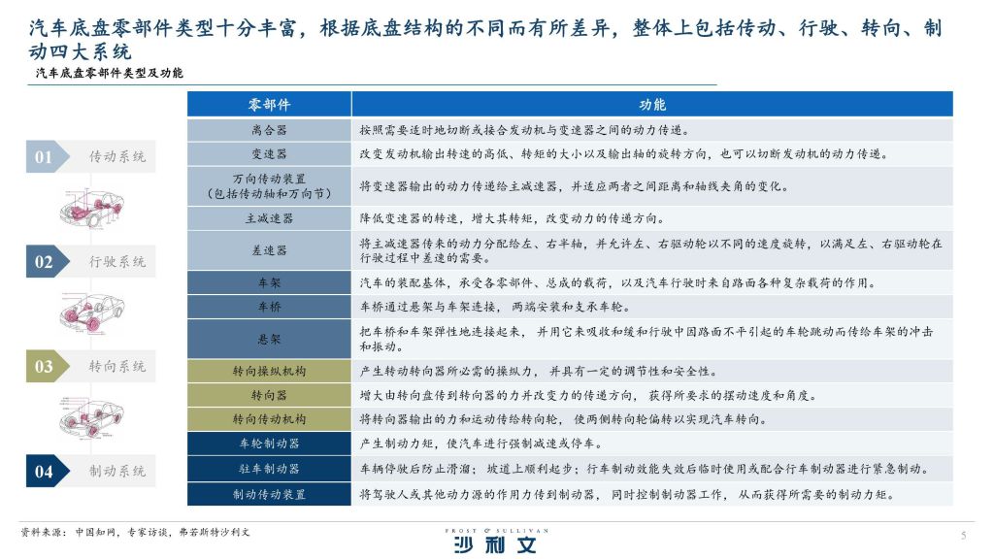Click the 制动系统 label
The image size is (994, 559).
(117, 471)
